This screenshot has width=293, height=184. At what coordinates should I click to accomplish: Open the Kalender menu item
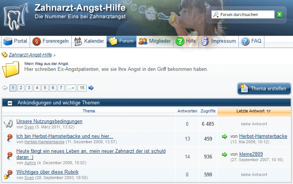click(89, 41)
